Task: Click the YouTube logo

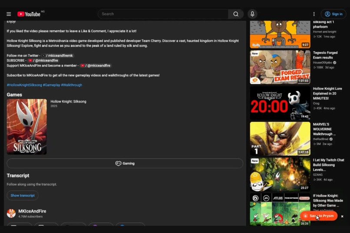Action: click(x=29, y=14)
